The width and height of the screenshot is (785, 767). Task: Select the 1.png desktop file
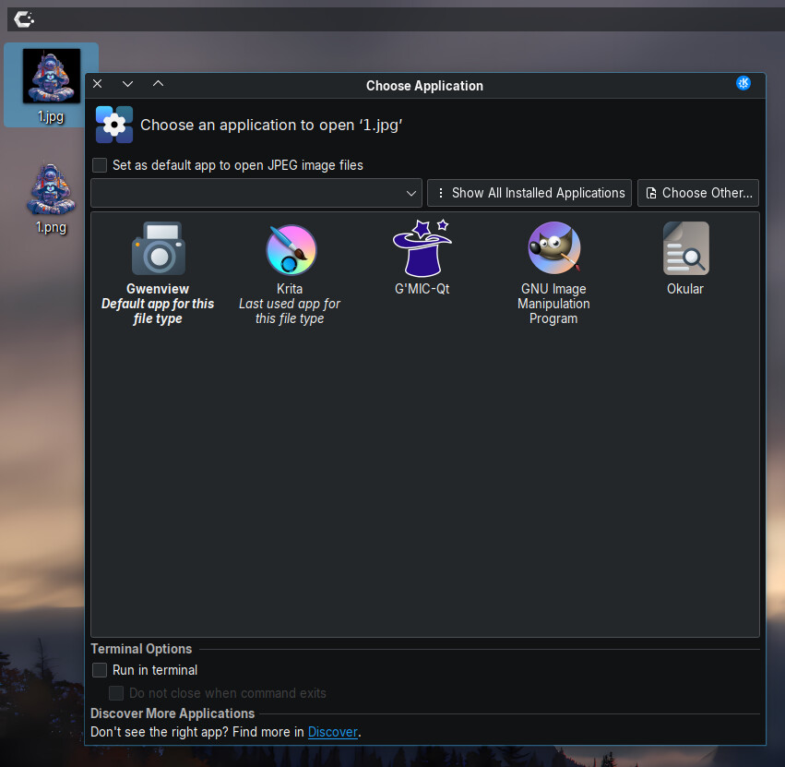51,189
